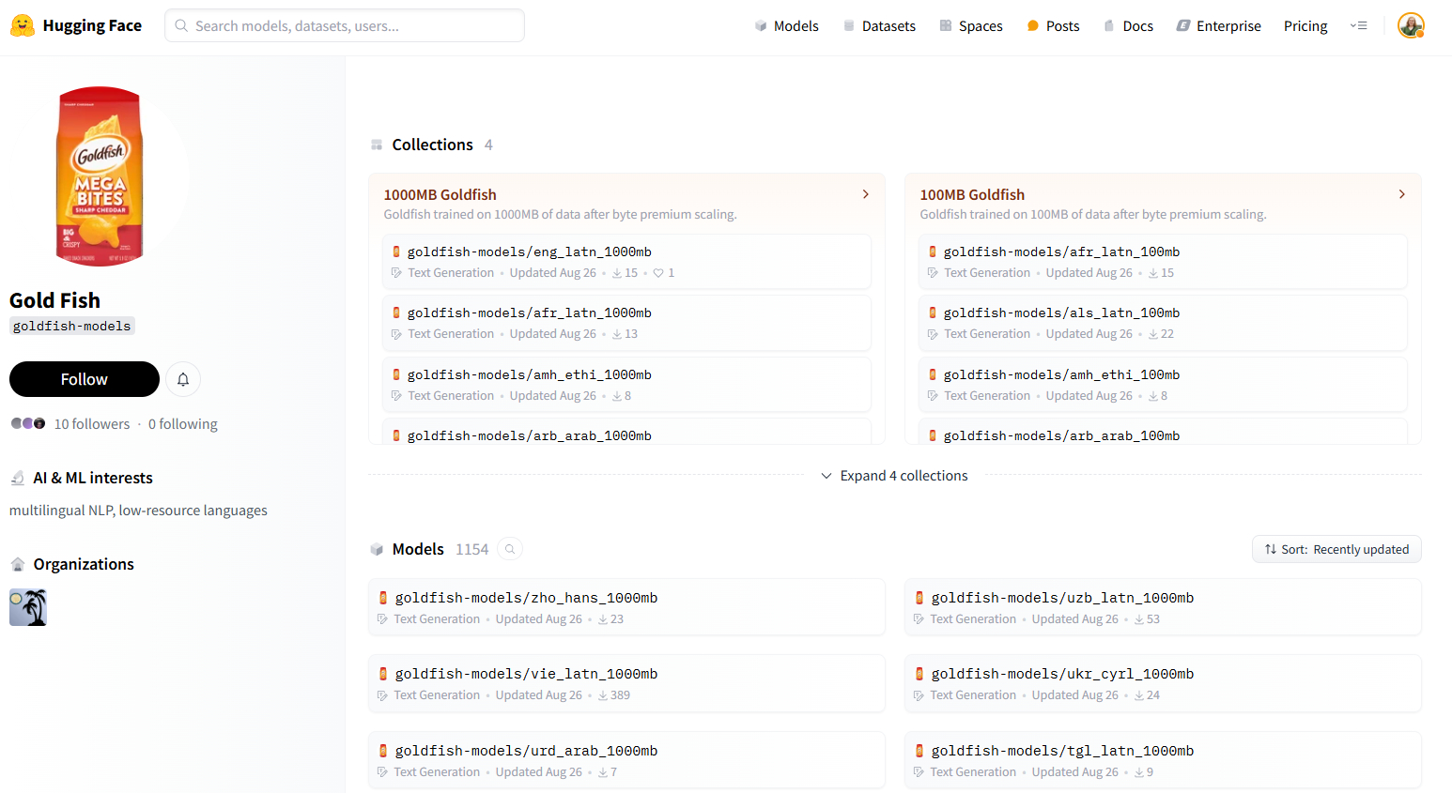Screen dimensions: 1452x793
Task: Open the Sort: Recently updated dropdown
Action: tap(1336, 549)
